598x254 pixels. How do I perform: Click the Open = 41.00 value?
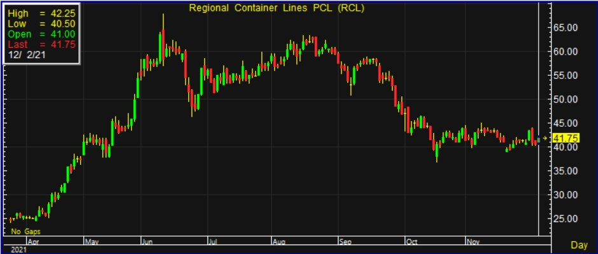click(x=41, y=34)
